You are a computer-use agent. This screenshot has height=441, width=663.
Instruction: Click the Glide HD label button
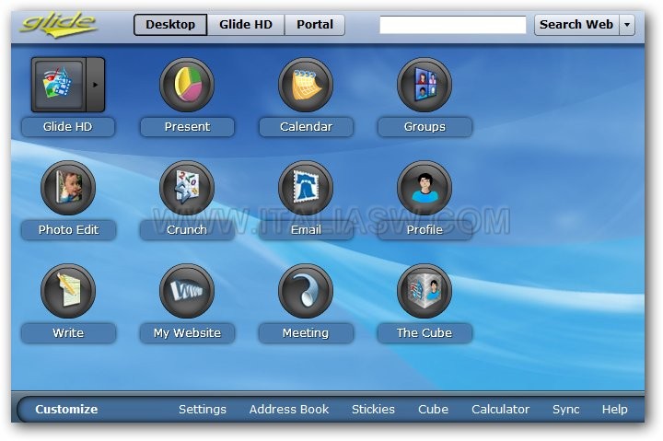pos(68,127)
